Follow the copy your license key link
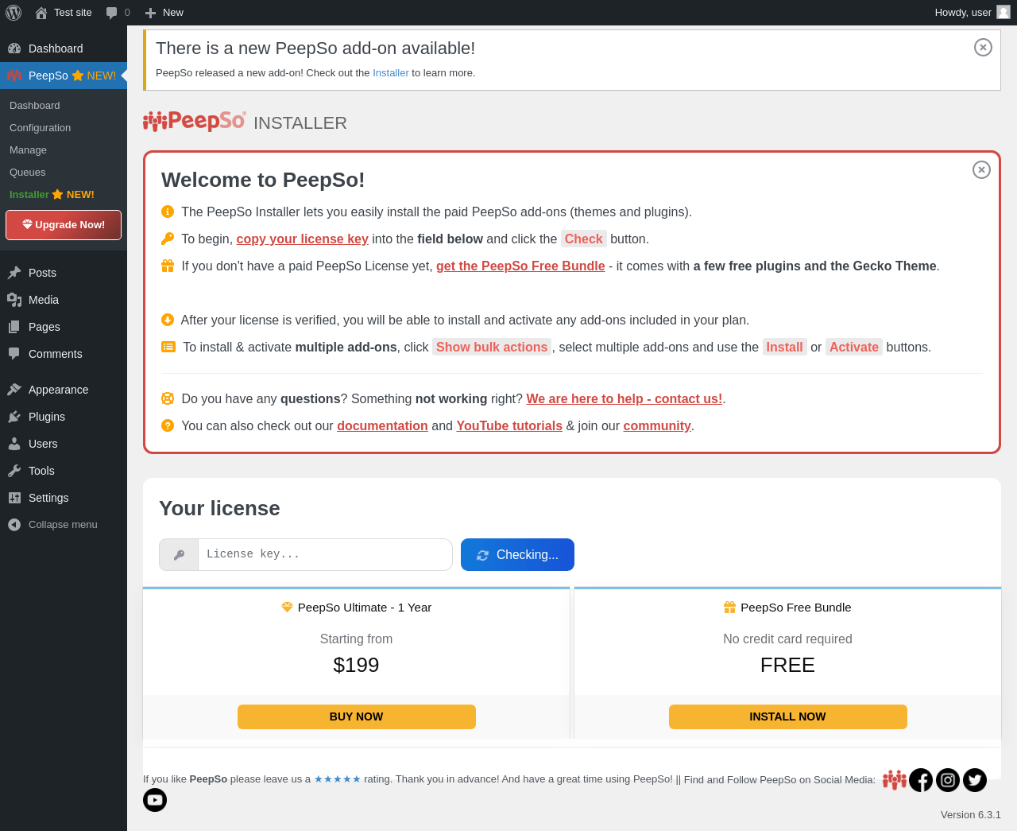The image size is (1017, 831). tap(302, 239)
